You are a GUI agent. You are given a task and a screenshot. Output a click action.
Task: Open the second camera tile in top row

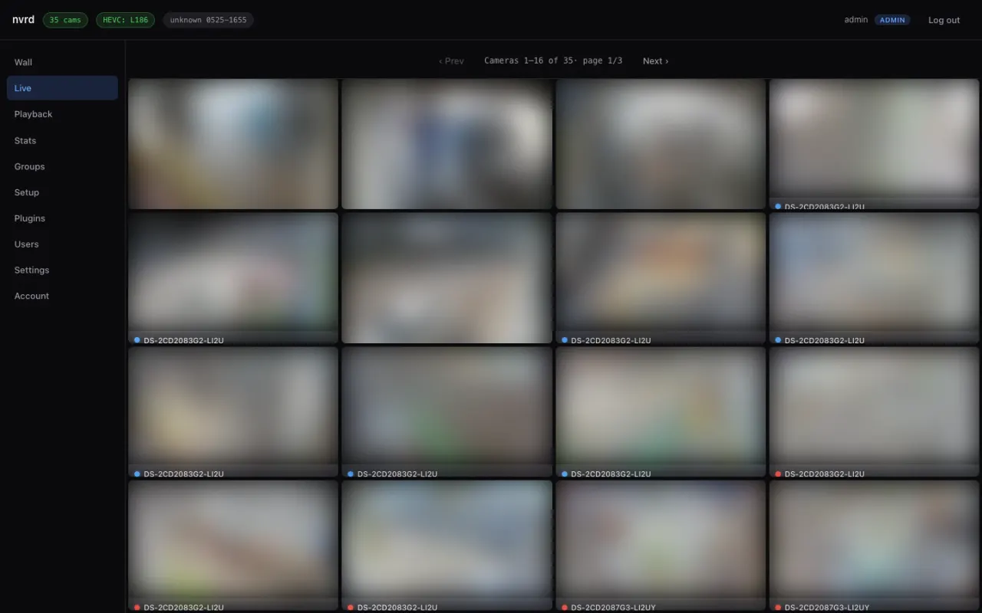[447, 144]
